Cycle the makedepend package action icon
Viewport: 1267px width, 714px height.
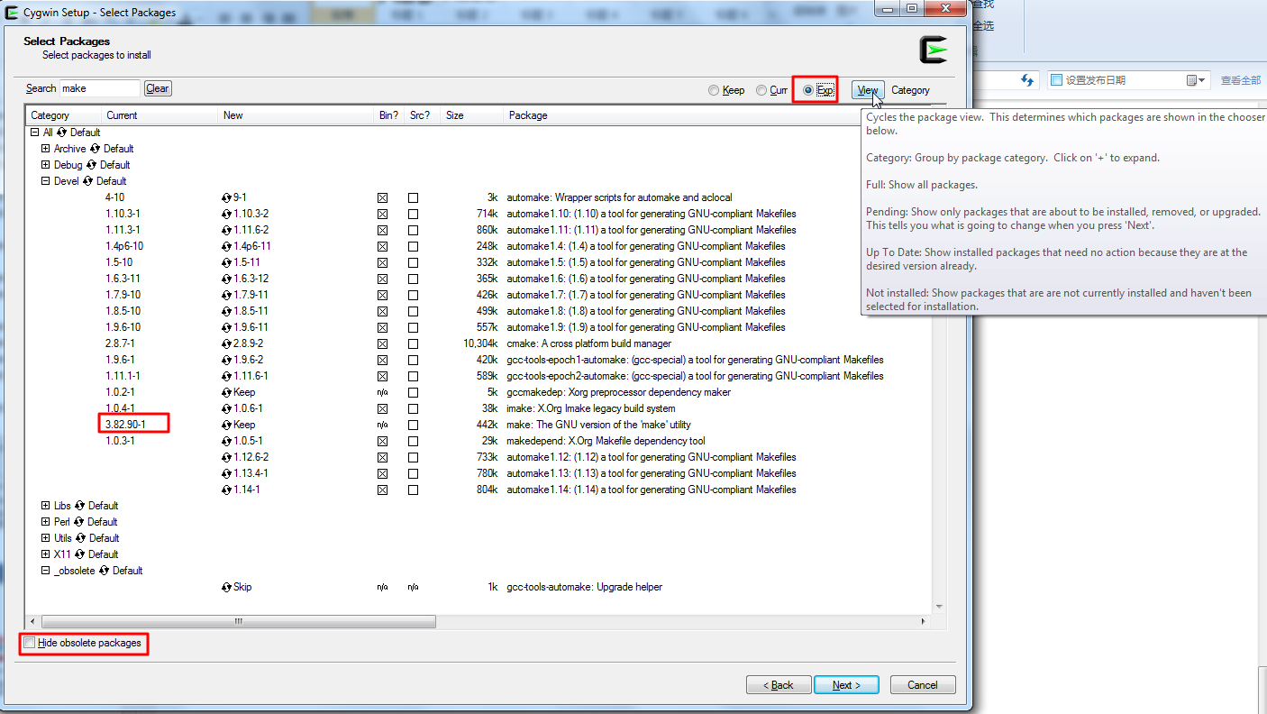227,441
